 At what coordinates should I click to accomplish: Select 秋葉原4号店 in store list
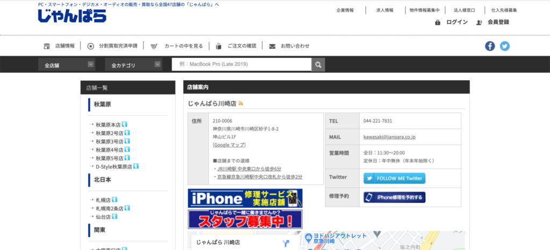(110, 150)
